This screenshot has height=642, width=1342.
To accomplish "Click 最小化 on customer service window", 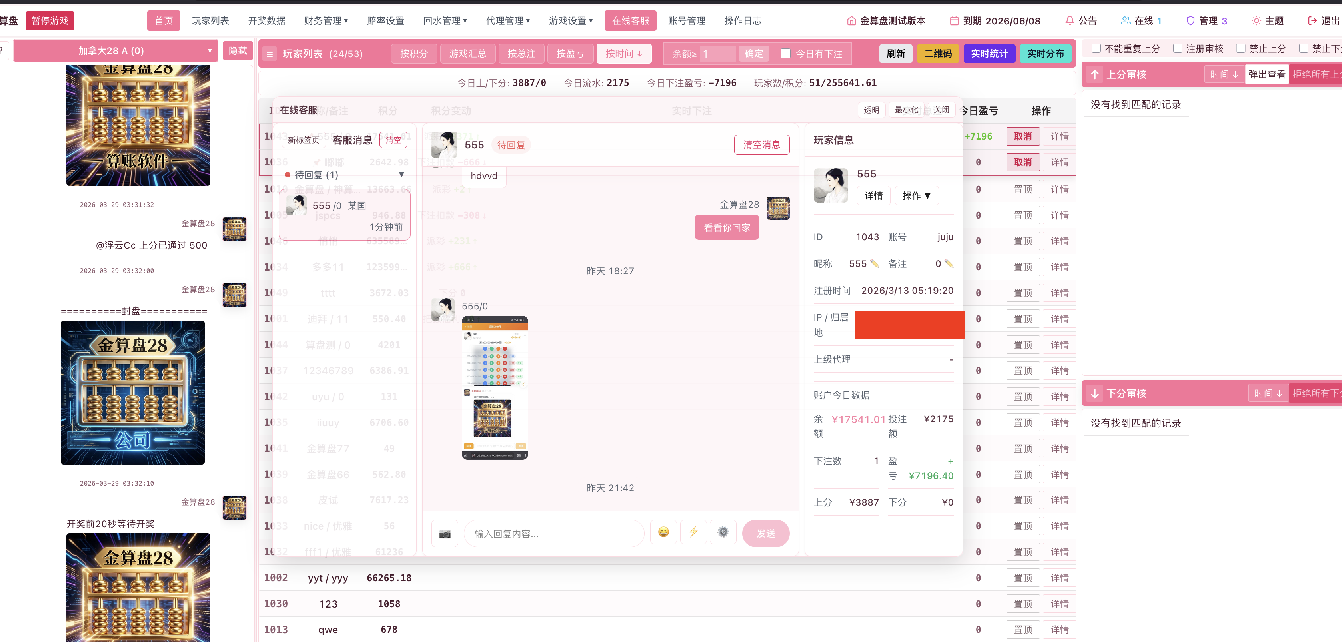I will point(906,110).
